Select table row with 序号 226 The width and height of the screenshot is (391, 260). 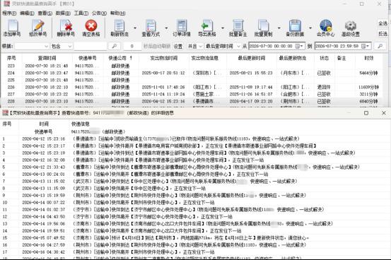(192, 87)
